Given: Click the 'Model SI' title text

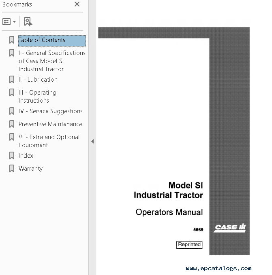Looking at the screenshot, I should pos(186,185).
